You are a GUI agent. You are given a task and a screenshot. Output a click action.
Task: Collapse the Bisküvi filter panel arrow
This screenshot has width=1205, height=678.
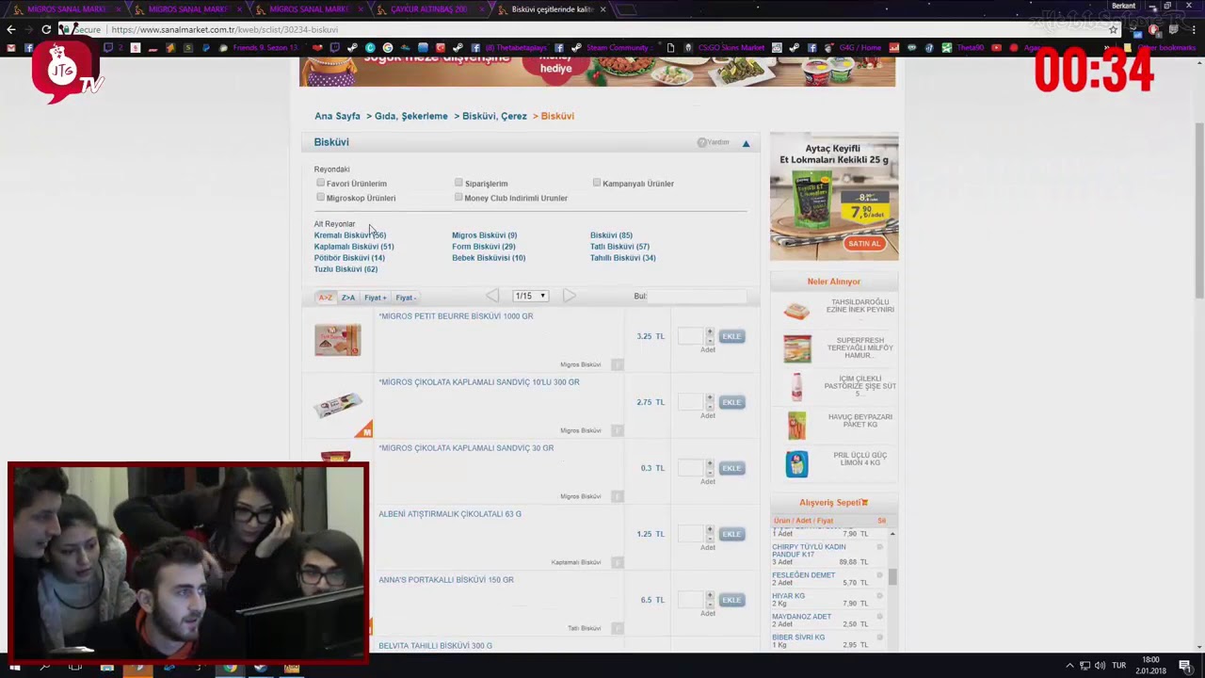746,143
